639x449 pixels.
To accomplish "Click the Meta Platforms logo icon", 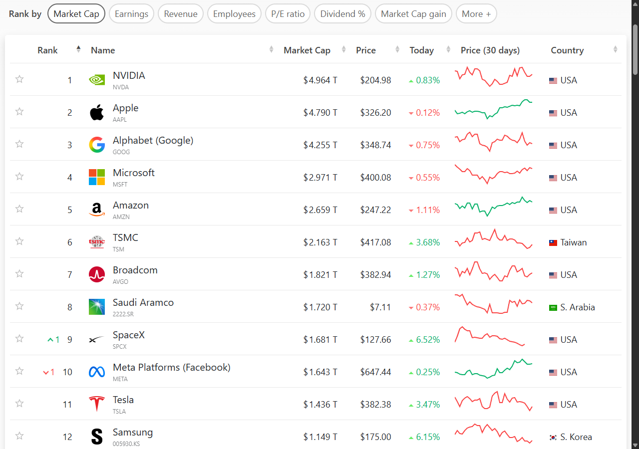I will click(x=97, y=372).
